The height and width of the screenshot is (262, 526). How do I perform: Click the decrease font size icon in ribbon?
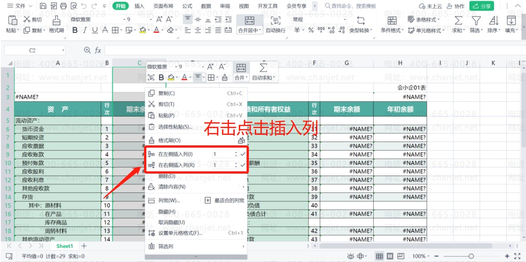[x=169, y=20]
